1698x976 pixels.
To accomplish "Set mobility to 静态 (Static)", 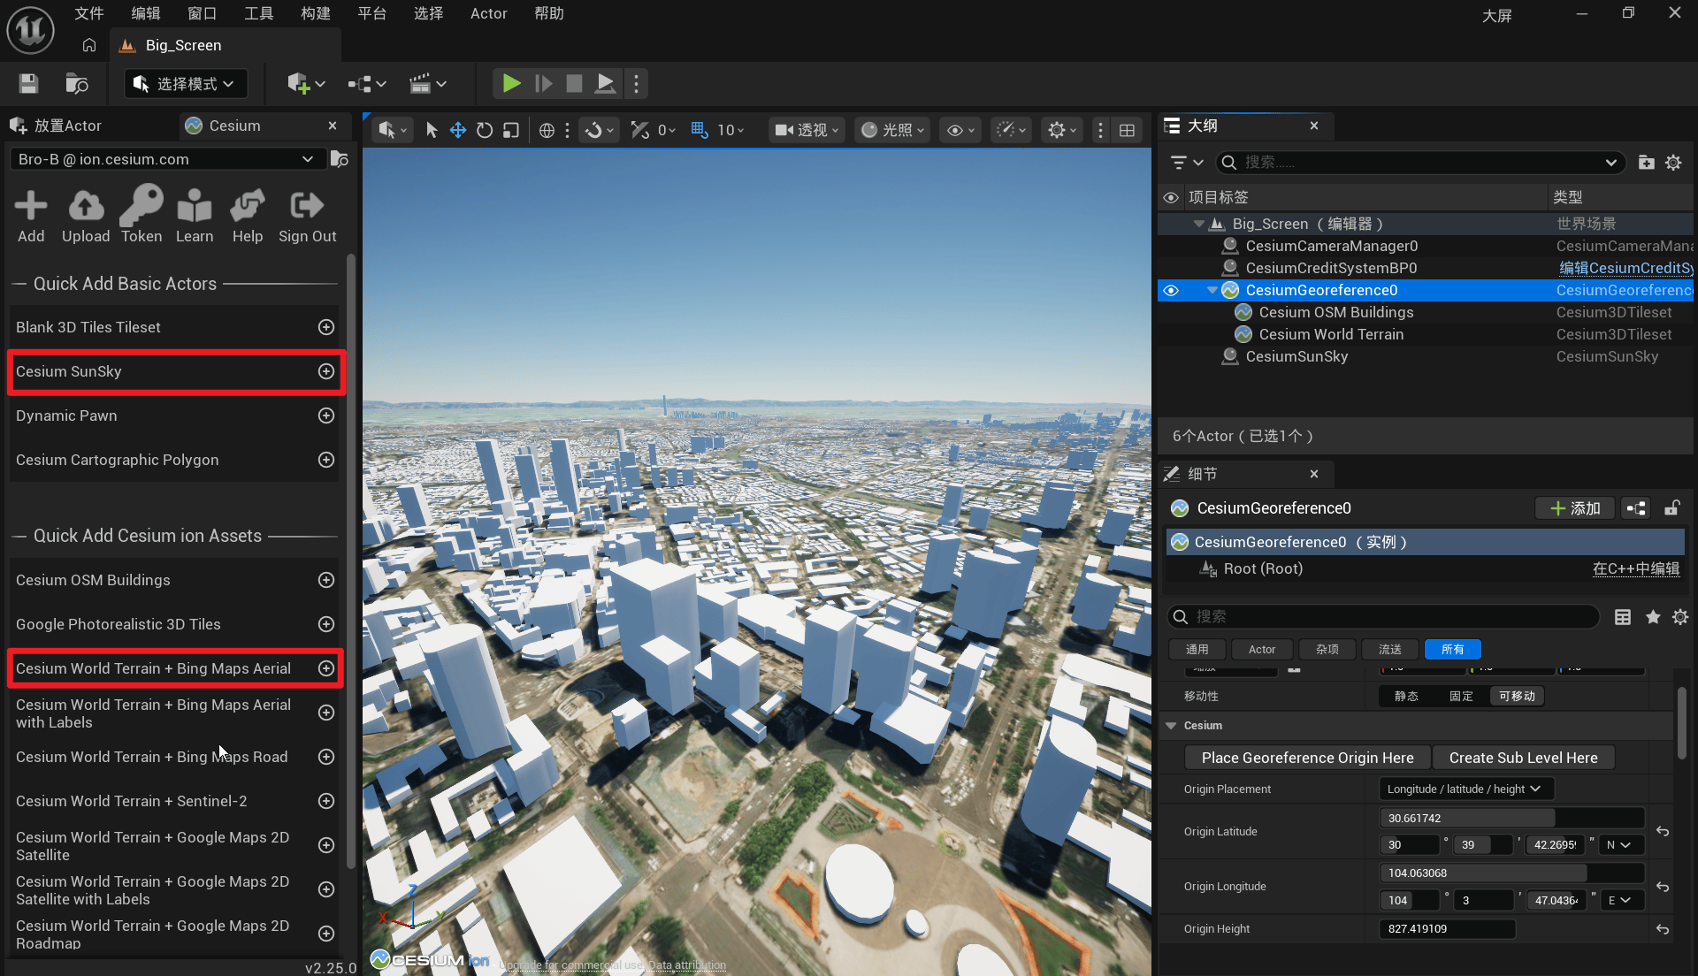I will [x=1406, y=697].
